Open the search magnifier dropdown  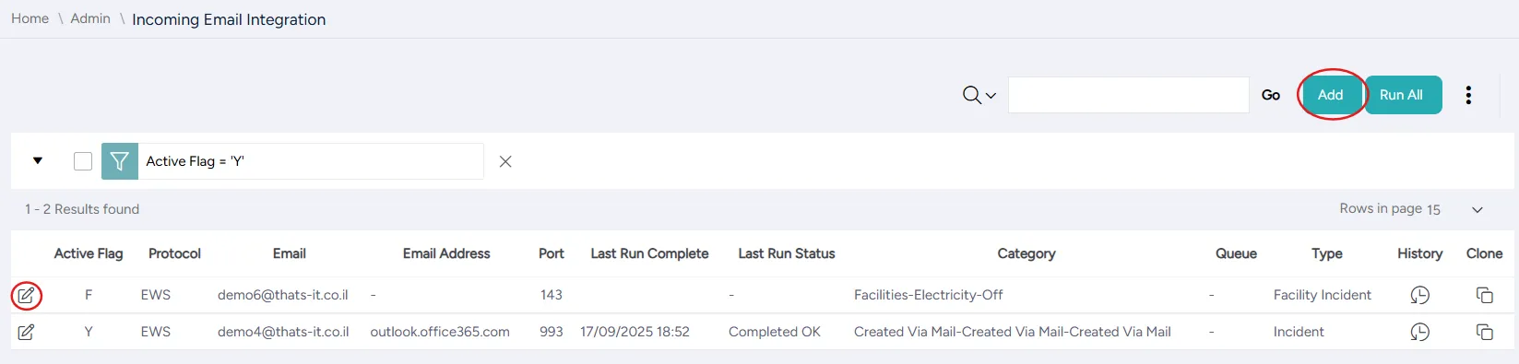coord(979,95)
